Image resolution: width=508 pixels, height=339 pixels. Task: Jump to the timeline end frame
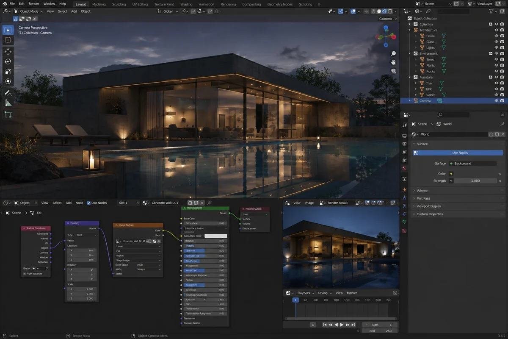point(353,325)
